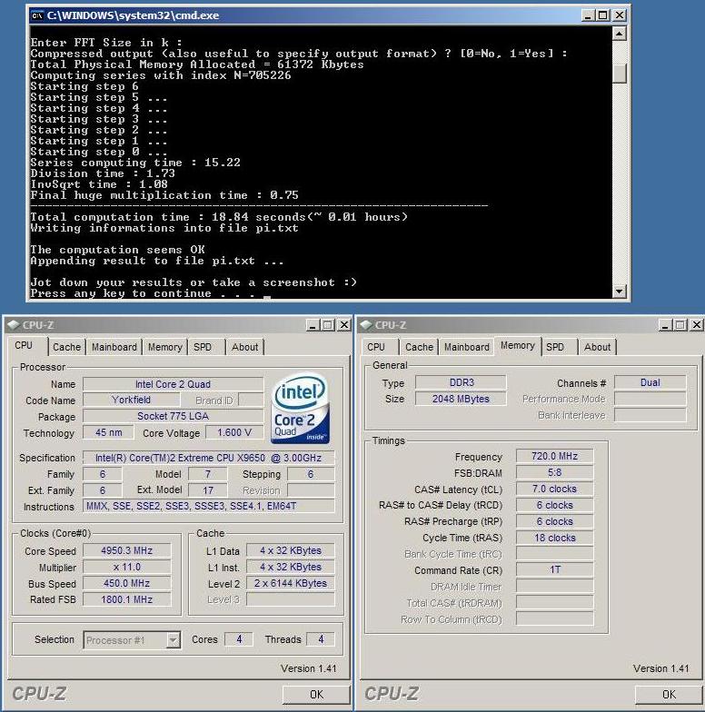Click the Core Voltage value 1.600 V
The image size is (705, 712).
(234, 432)
